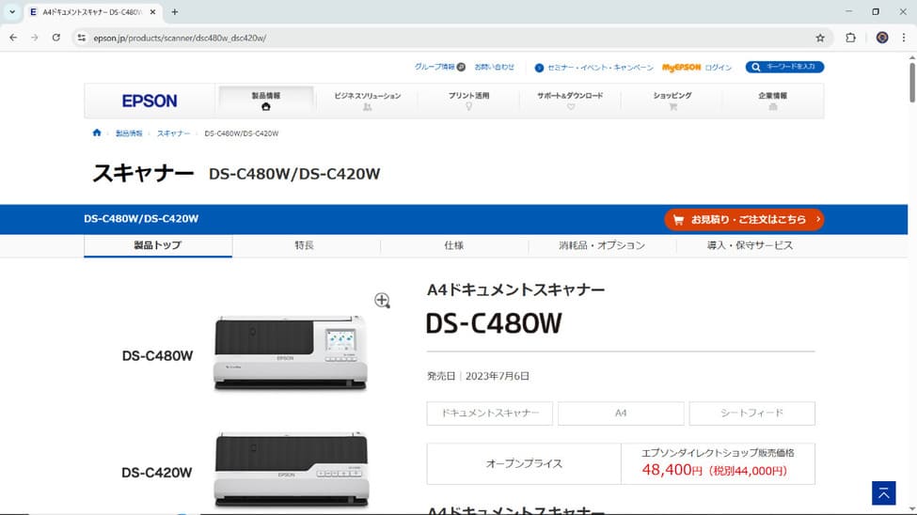Select the 消耗品・オプション tab

point(602,245)
